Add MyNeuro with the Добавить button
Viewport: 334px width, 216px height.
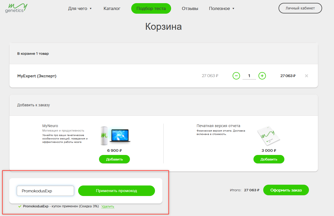114,159
